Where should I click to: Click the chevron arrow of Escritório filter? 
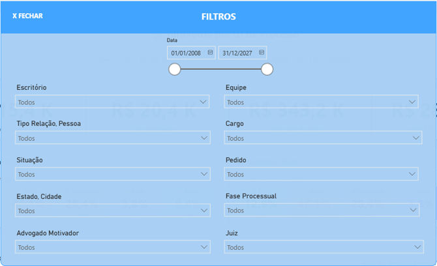204,102
